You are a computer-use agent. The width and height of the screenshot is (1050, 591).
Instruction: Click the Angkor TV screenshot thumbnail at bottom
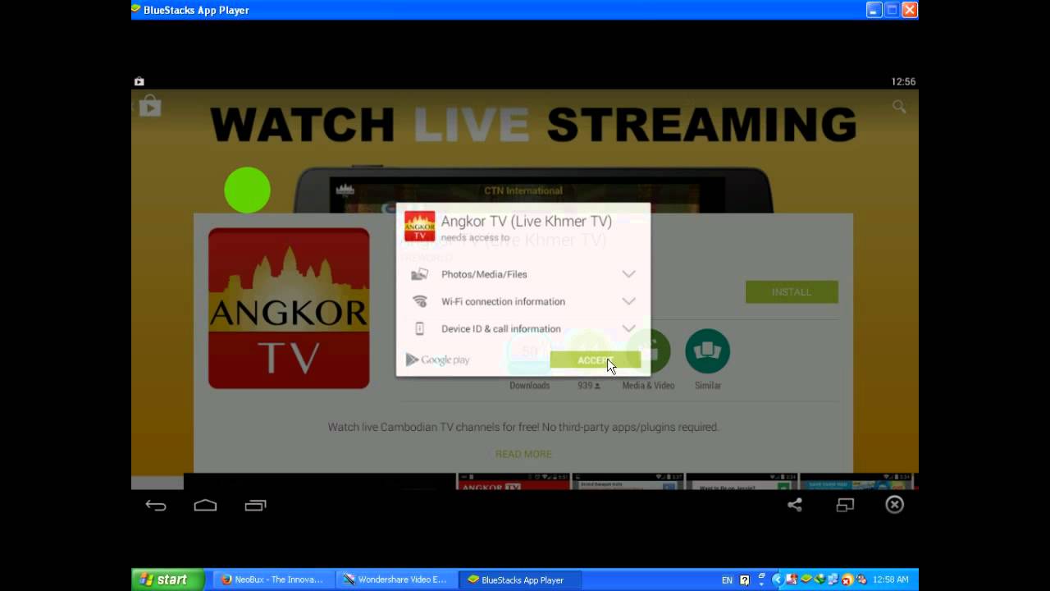click(x=512, y=482)
